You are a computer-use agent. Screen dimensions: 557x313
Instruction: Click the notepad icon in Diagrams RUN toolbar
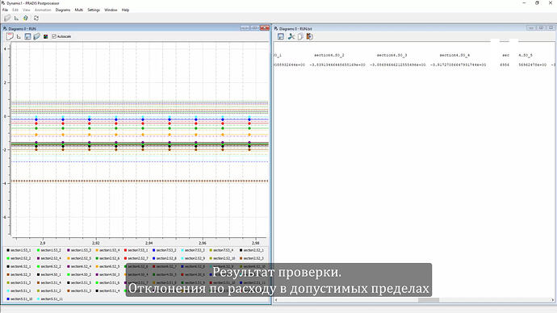coord(10,36)
